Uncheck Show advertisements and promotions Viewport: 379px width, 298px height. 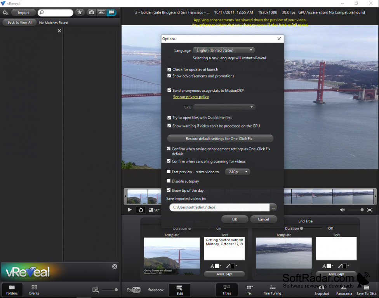click(x=169, y=76)
